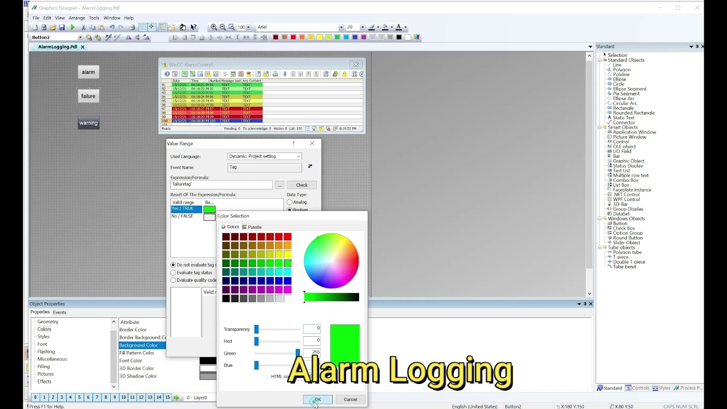Open the Arrange menu

(77, 18)
